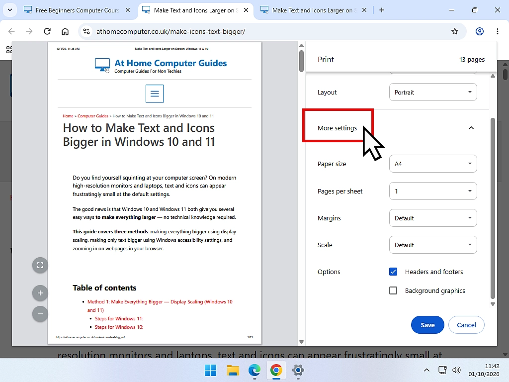509x382 pixels.
Task: Switch to the third Make Text and Icons tab
Action: (x=313, y=10)
